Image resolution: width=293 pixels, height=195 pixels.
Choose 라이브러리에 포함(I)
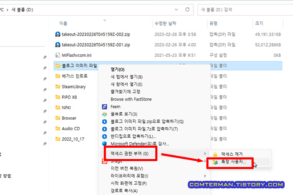129,176
